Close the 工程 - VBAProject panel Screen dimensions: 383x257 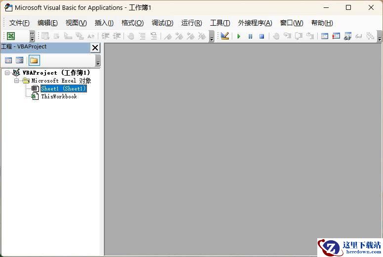click(95, 47)
